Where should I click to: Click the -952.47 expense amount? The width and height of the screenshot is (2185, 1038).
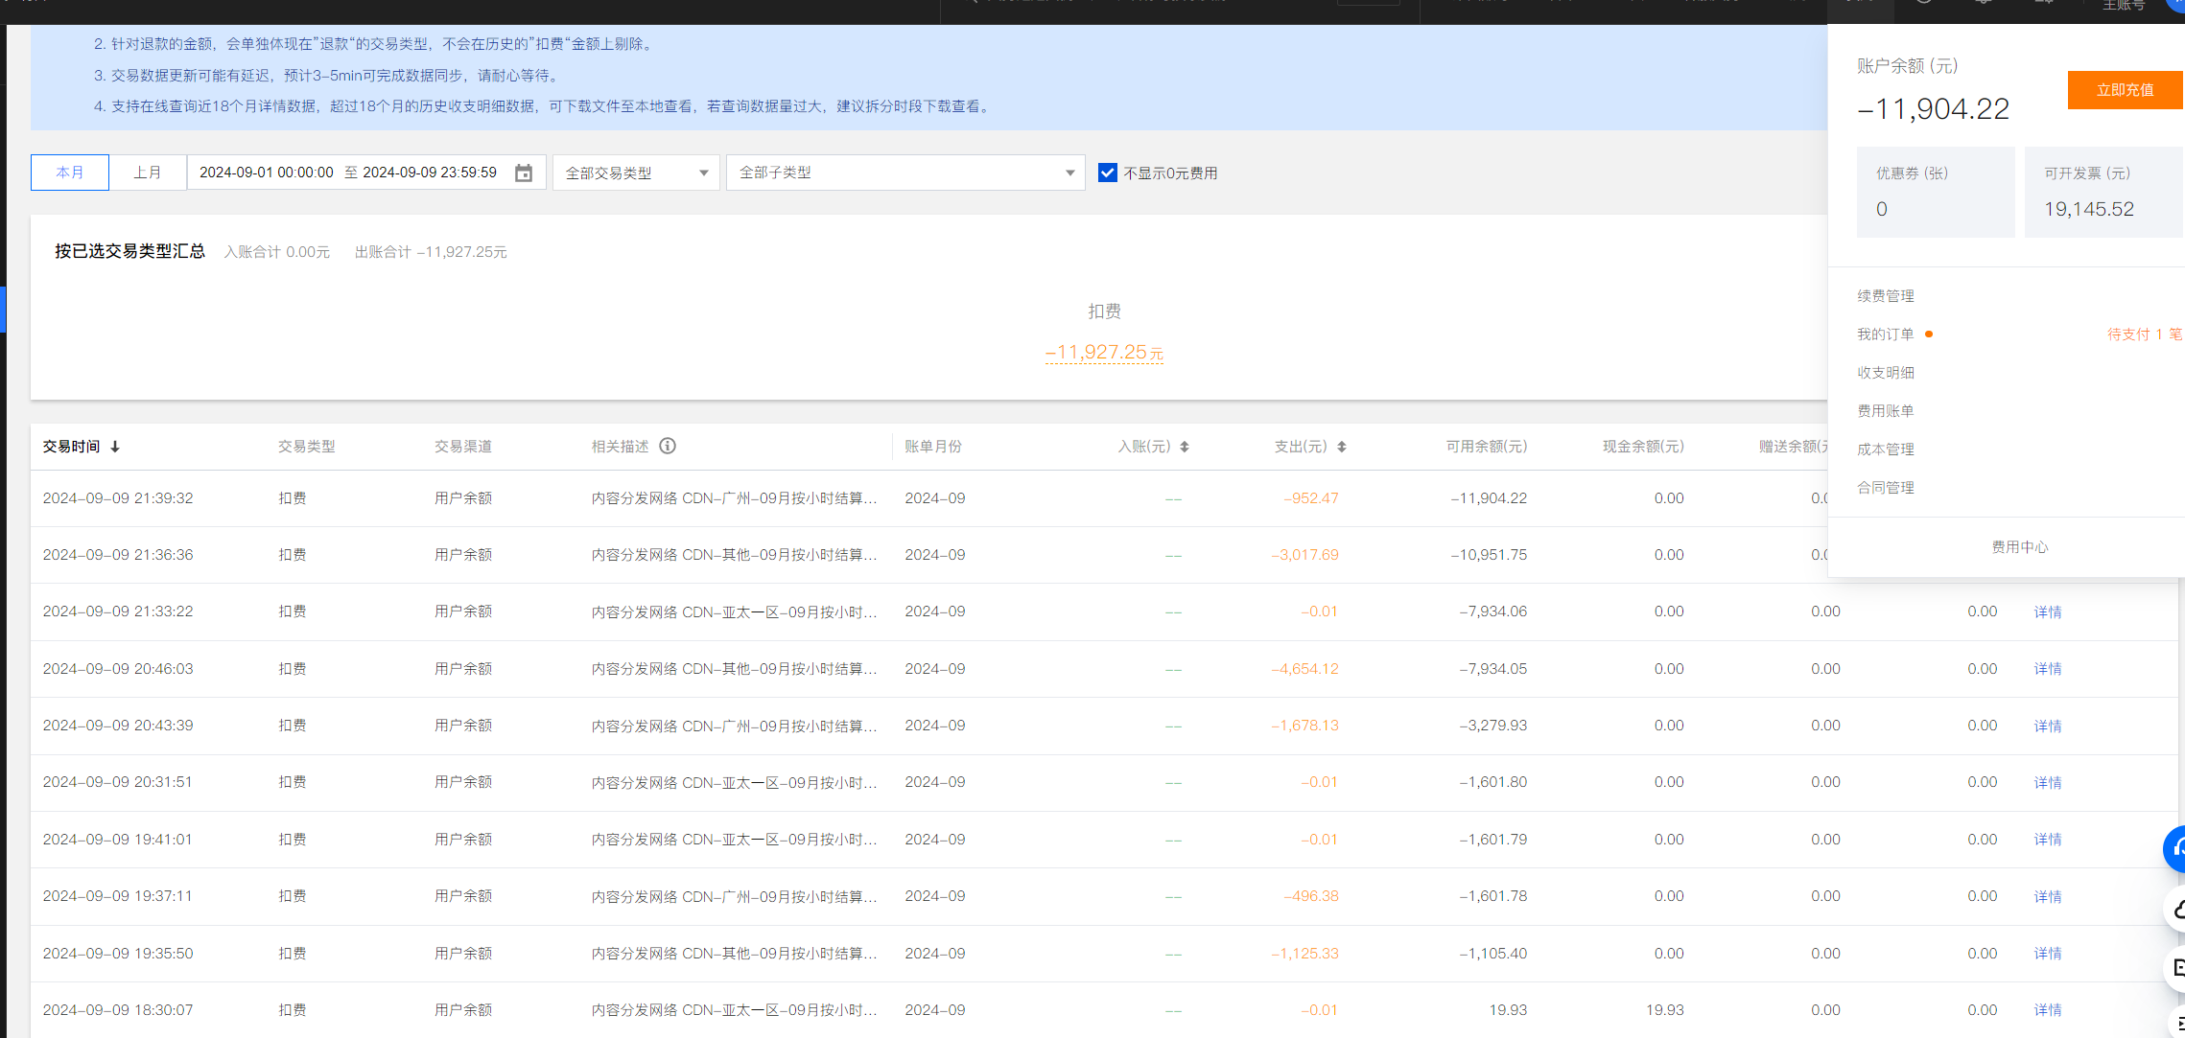[1311, 498]
